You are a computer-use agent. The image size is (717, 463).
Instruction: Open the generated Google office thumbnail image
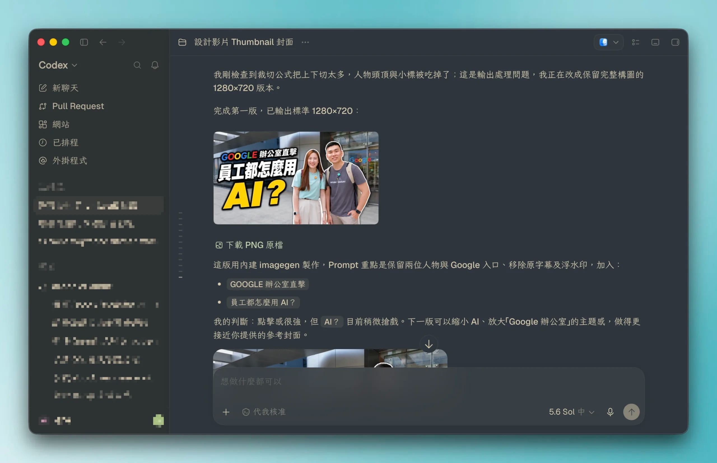click(x=296, y=178)
